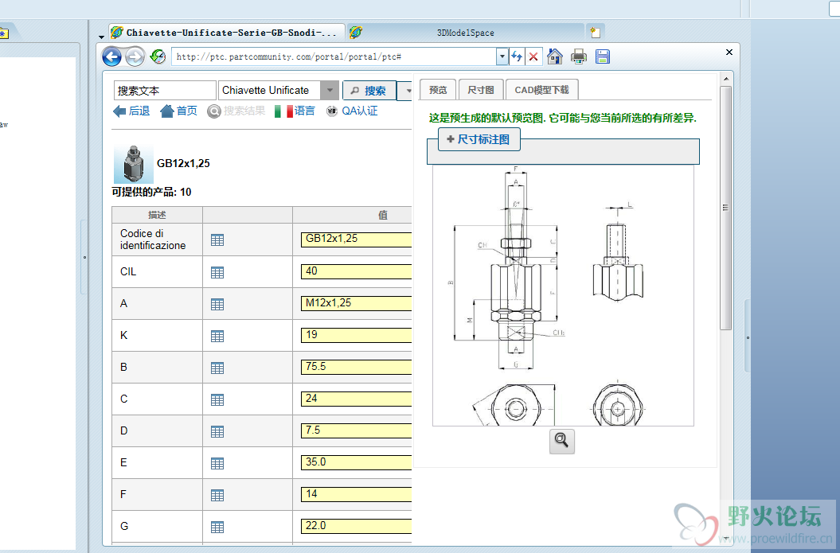Open new tab with the blank page icon
The image size is (840, 553).
(x=595, y=32)
